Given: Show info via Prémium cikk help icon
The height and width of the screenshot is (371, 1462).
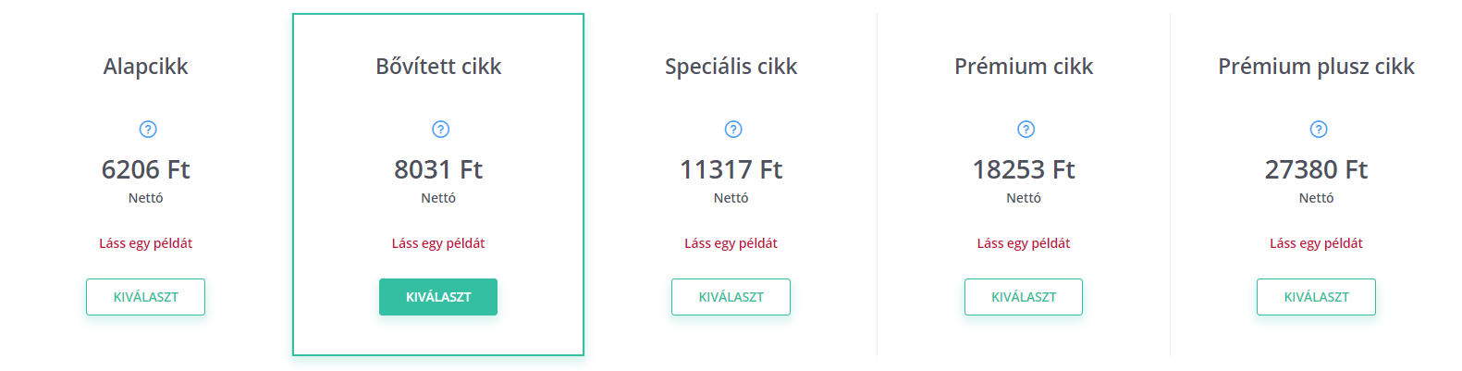Looking at the screenshot, I should click(1026, 130).
